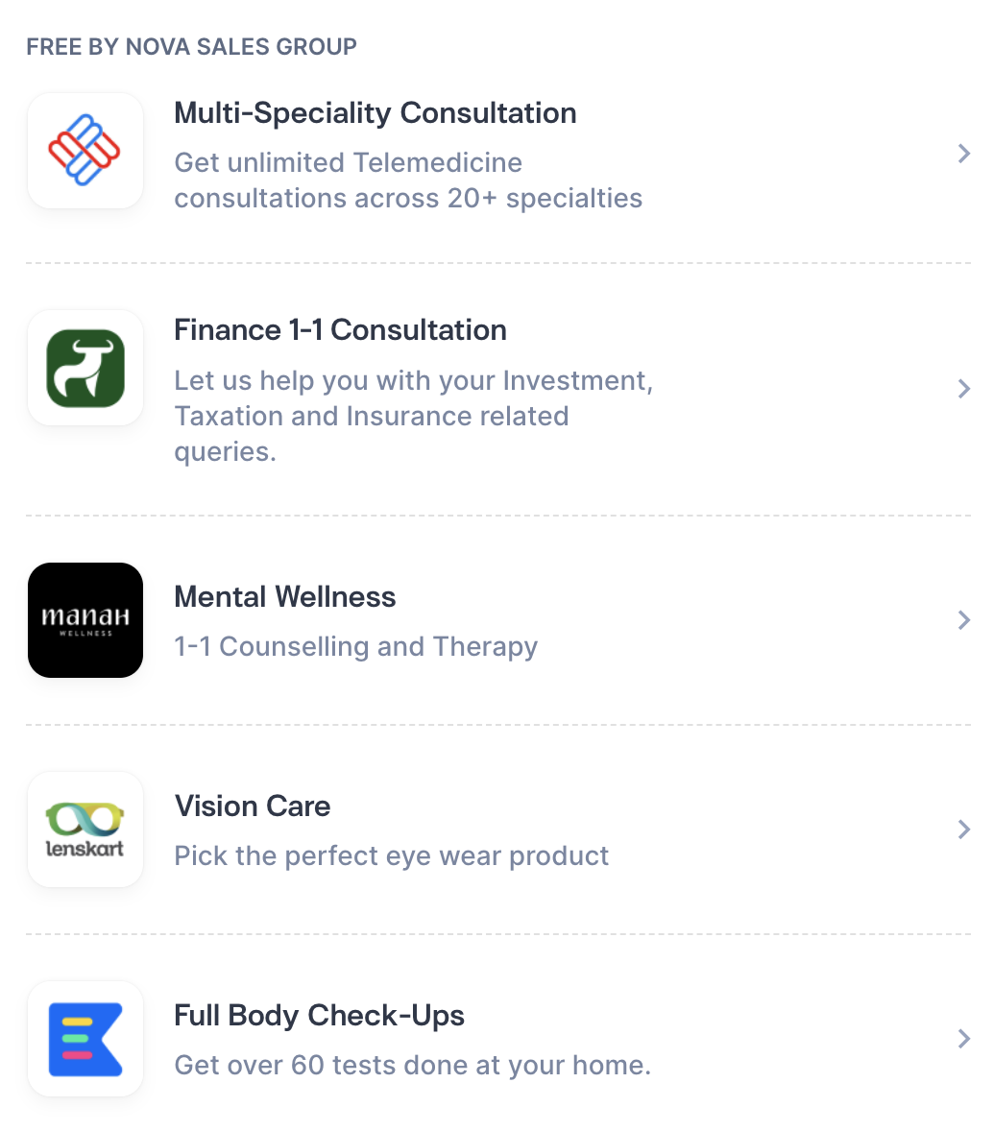993x1131 pixels.
Task: Click the Investment, Taxation and Insurance description
Action: 413,416
